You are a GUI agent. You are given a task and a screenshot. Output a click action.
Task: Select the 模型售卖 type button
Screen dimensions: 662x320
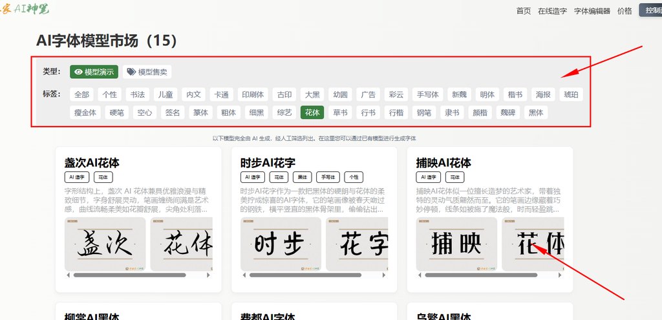[147, 72]
